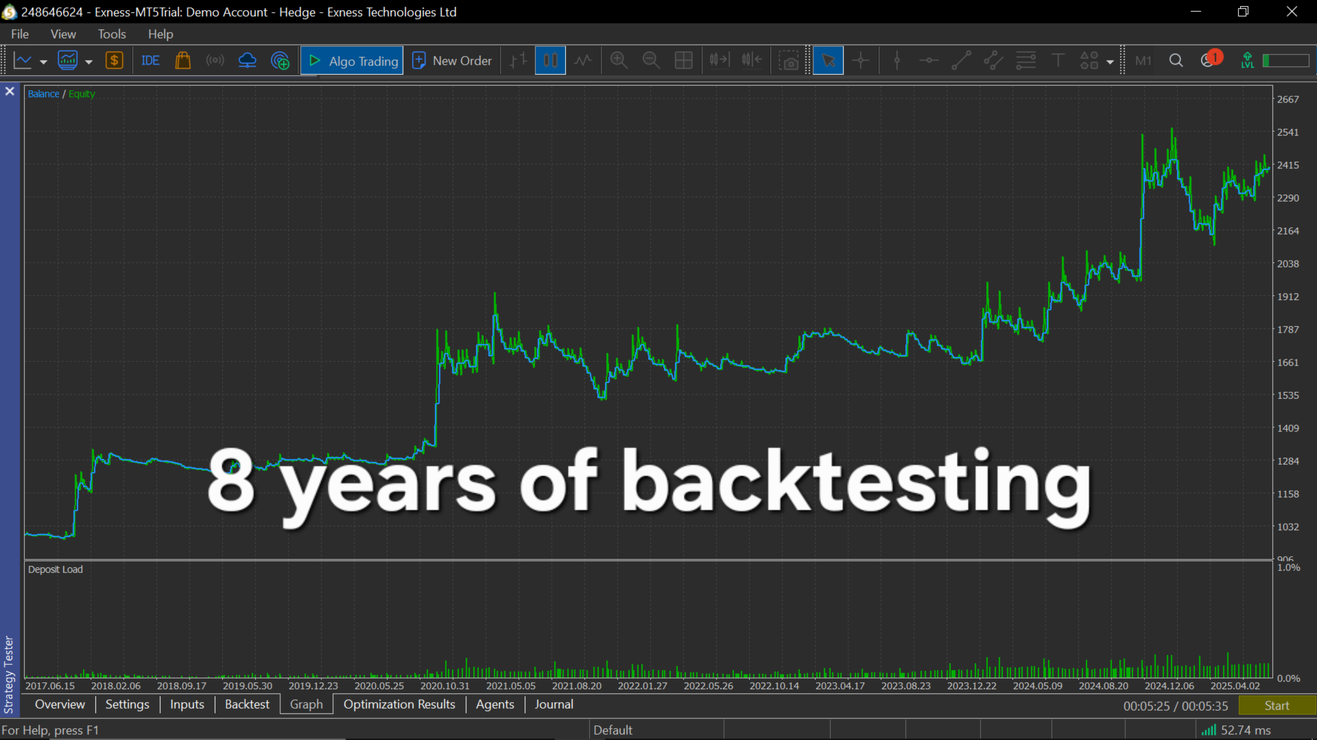Click the zoom in magnifier icon

[x=619, y=60]
